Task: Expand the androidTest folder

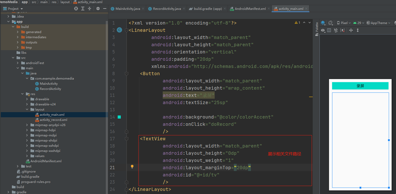Action: (18, 63)
